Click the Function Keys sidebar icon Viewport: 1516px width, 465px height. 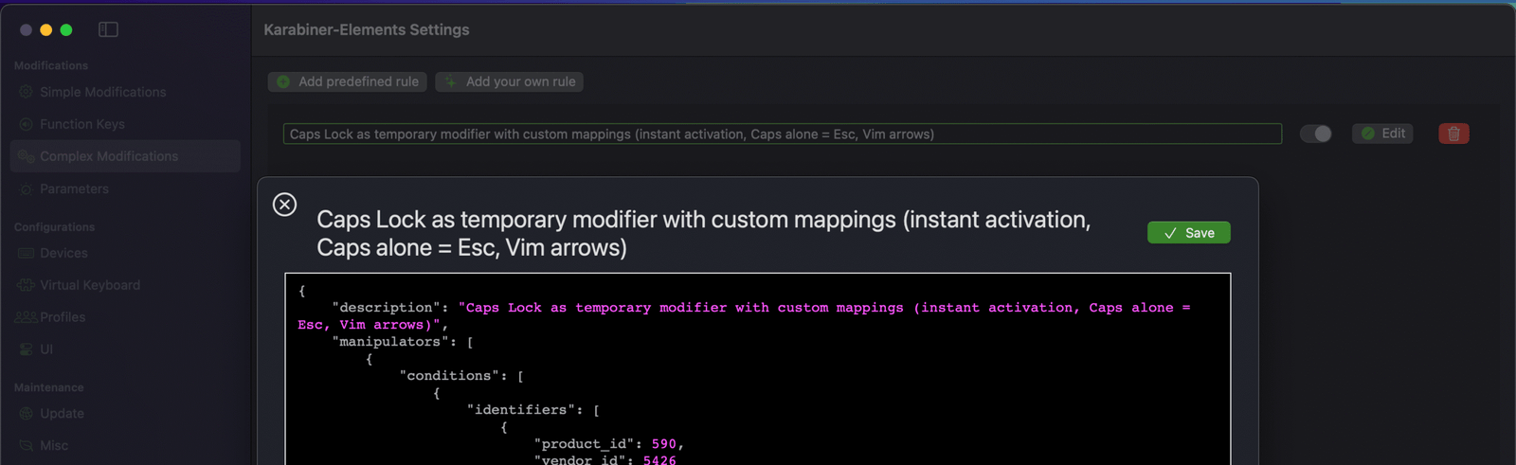coord(26,124)
